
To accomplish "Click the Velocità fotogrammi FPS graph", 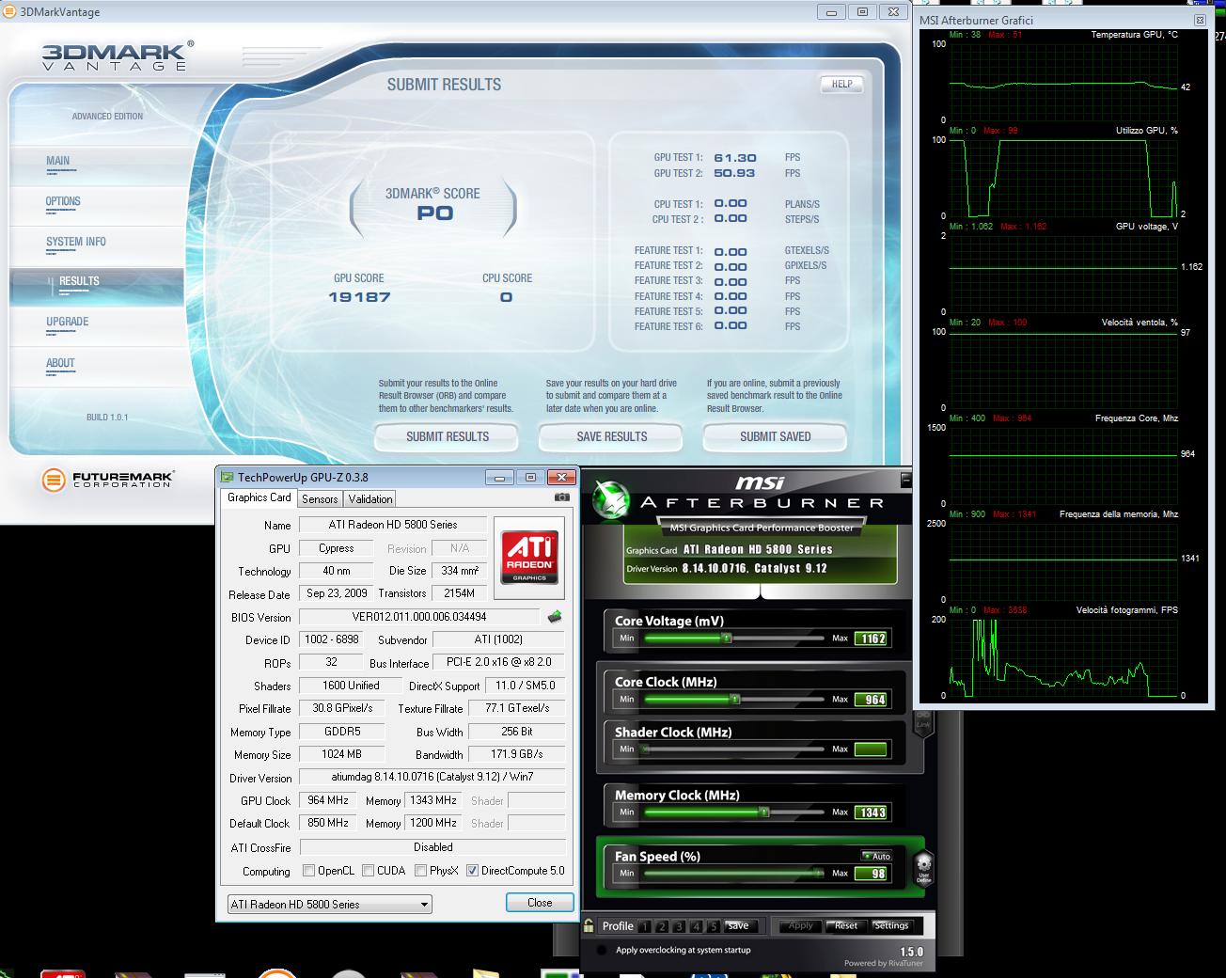I will [1063, 657].
